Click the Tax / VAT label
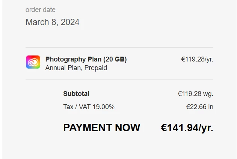 pyautogui.click(x=75, y=107)
